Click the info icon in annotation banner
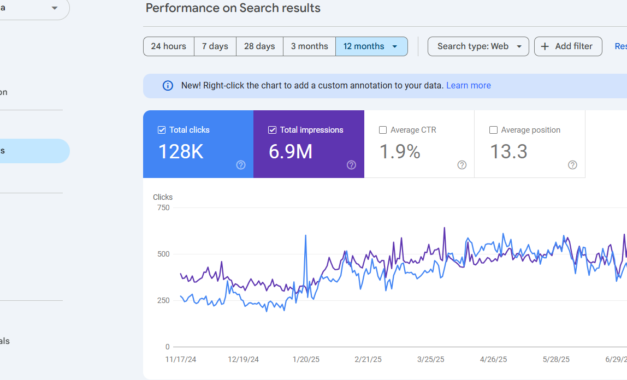627x380 pixels. pyautogui.click(x=168, y=86)
